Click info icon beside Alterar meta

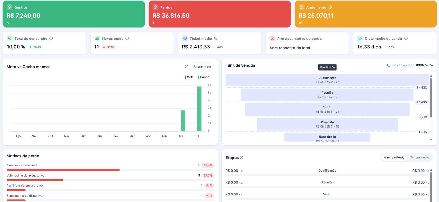pos(187,67)
